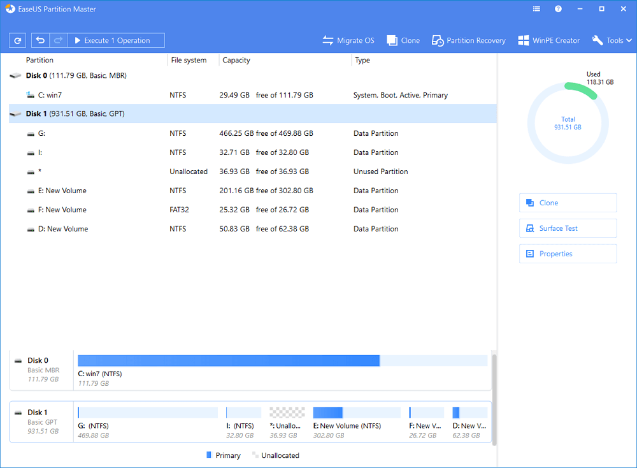This screenshot has height=468, width=637.
Task: Click the disk map vertical scrollbar
Action: click(x=494, y=400)
